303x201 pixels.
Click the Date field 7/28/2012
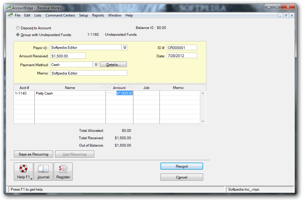(182, 56)
